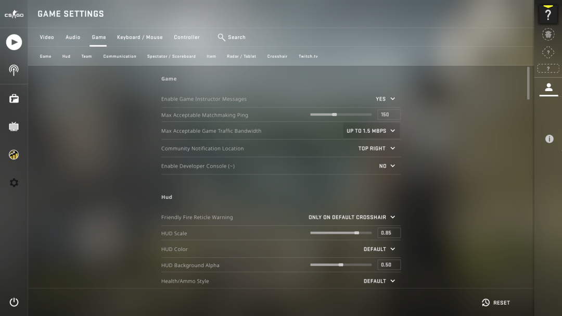Open the Health/Ammo Style dropdown
The height and width of the screenshot is (316, 562).
(x=379, y=281)
